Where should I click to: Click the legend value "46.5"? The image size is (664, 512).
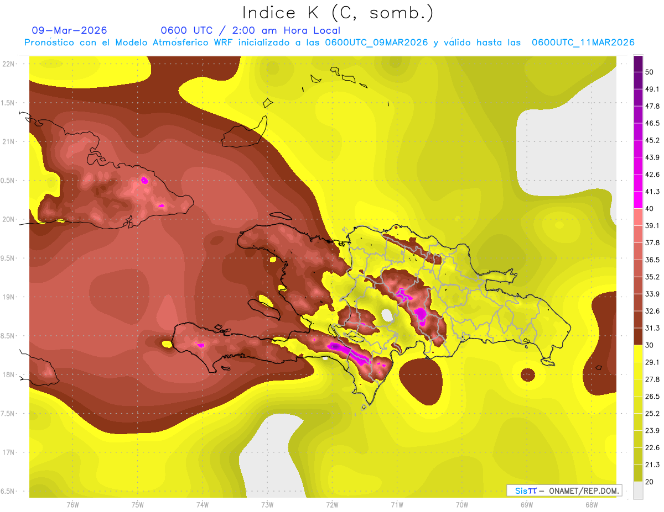[651, 123]
